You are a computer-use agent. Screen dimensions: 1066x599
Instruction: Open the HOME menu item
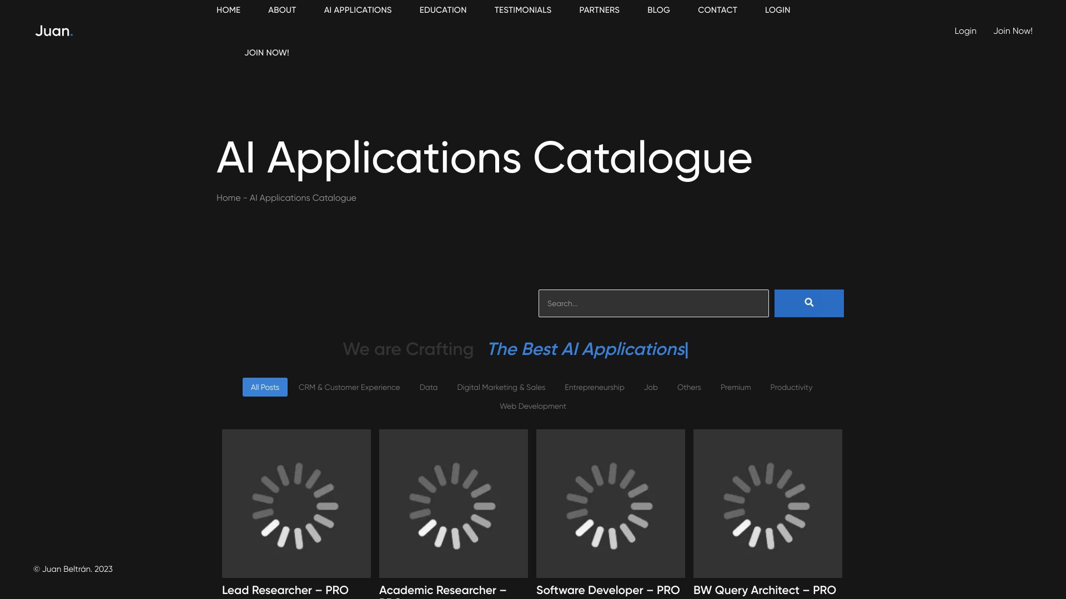coord(228,9)
